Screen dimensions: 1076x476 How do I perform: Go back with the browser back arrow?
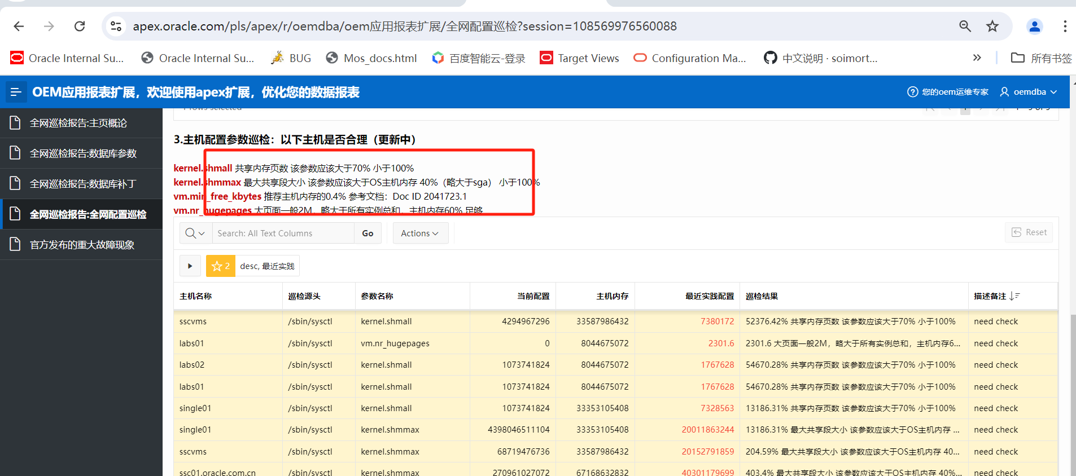(19, 26)
